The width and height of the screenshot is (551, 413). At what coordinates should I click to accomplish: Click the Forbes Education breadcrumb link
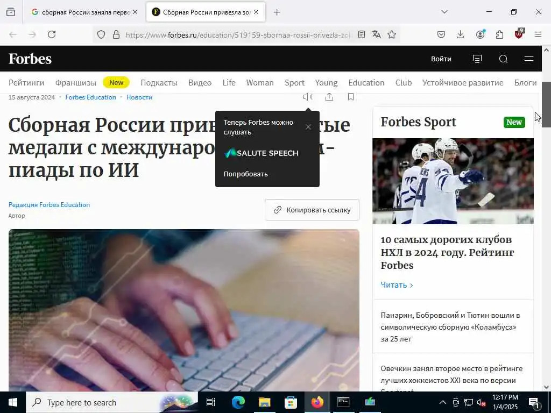pos(90,97)
